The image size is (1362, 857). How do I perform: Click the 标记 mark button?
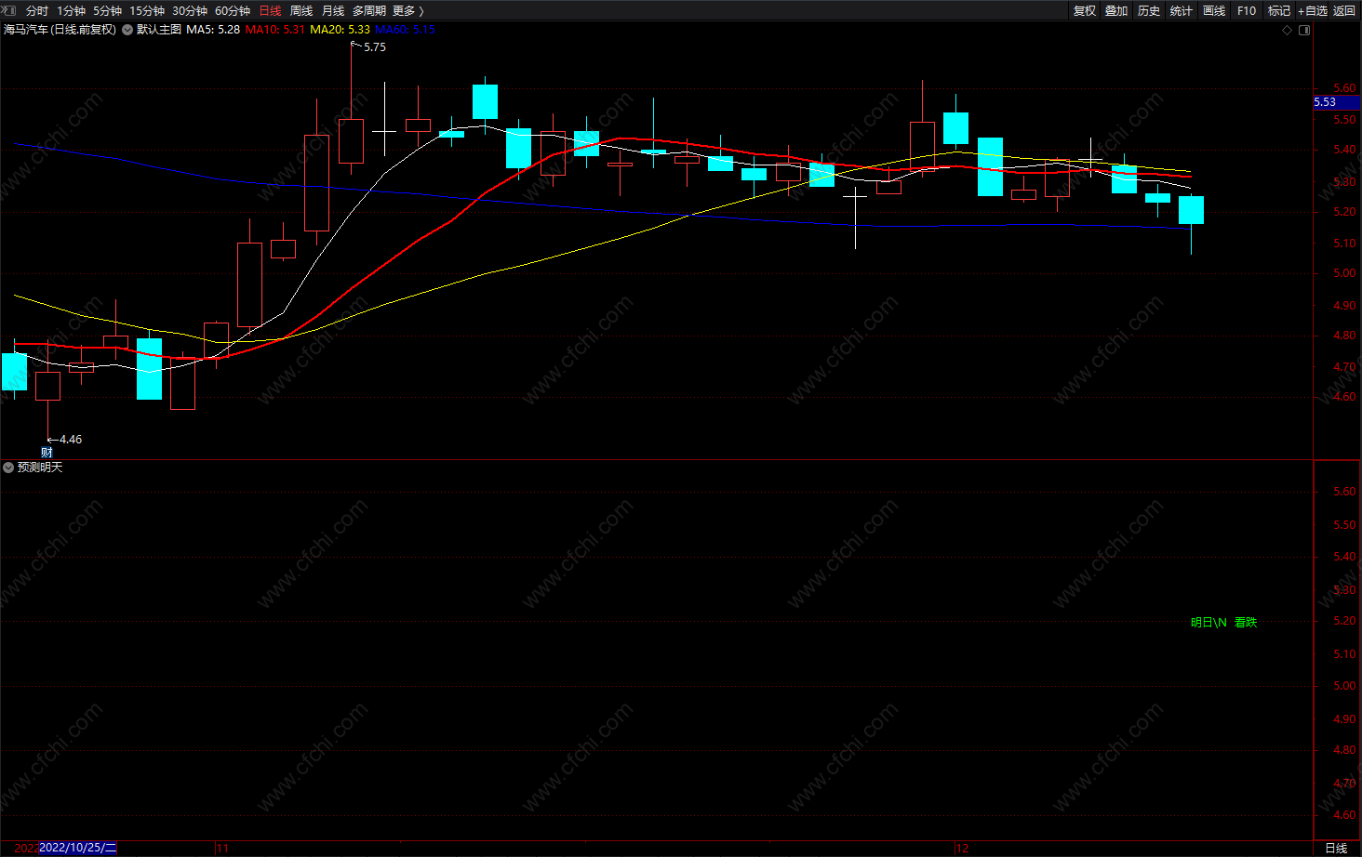coord(1279,11)
